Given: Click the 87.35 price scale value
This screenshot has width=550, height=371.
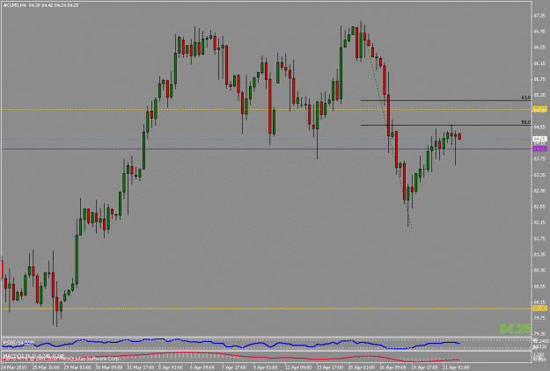Looking at the screenshot, I should coord(539,16).
